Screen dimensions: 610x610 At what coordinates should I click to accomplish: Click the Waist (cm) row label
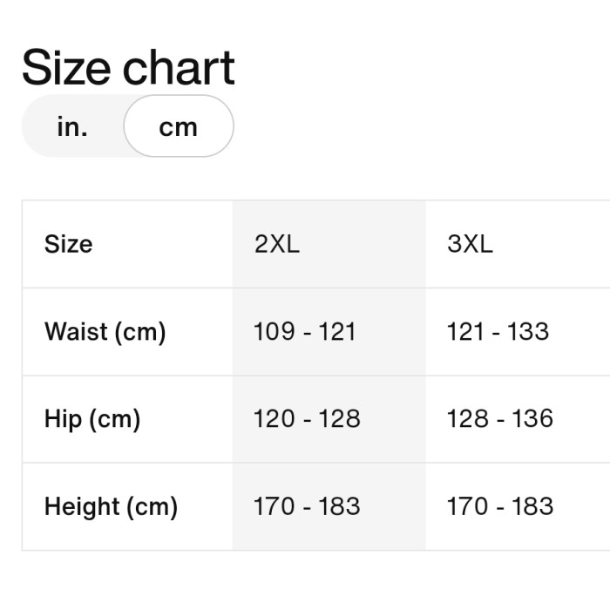[105, 332]
